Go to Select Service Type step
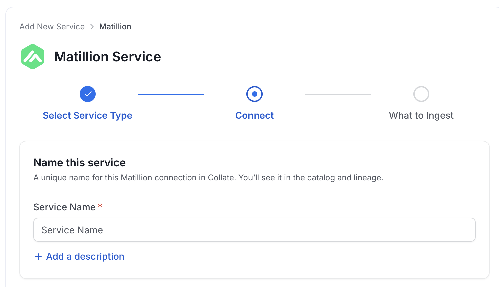Image resolution: width=499 pixels, height=287 pixels. click(88, 115)
